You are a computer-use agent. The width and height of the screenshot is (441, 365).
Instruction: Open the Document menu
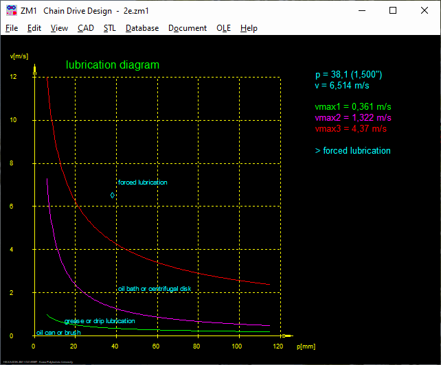coord(188,28)
